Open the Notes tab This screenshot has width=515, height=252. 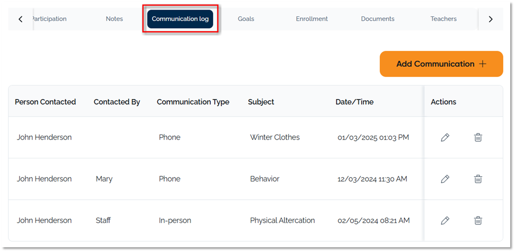tap(114, 19)
